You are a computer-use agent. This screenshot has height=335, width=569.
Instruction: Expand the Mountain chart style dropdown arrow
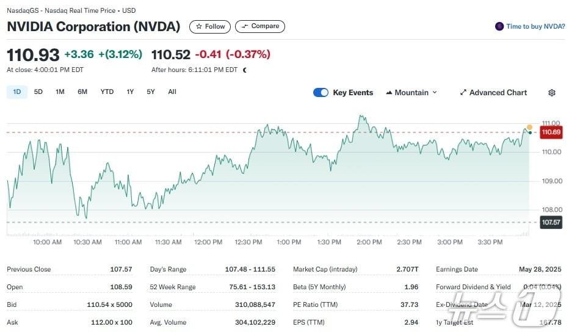[x=435, y=93]
